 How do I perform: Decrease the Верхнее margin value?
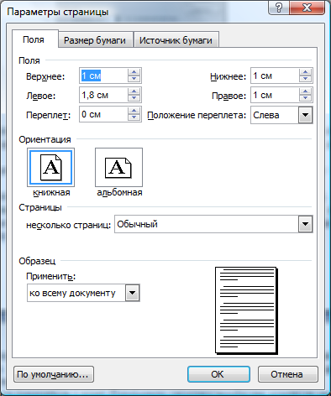tap(134, 79)
